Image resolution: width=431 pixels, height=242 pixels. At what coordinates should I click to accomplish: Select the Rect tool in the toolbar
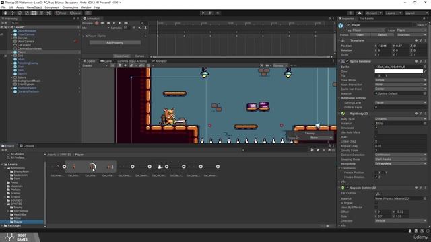click(34, 13)
